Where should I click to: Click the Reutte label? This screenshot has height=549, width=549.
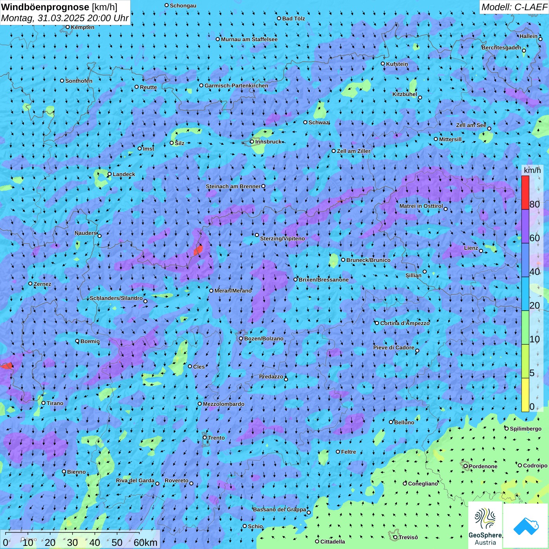(148, 87)
